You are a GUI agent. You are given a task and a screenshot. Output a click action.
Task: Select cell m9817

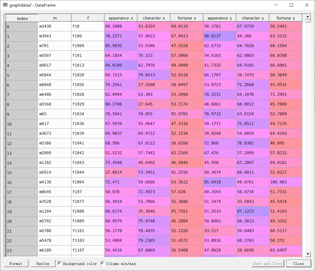55,65
